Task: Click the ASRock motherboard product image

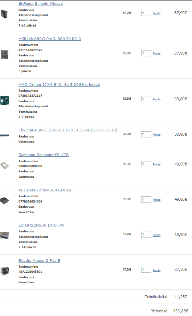Action: click(x=4, y=55)
